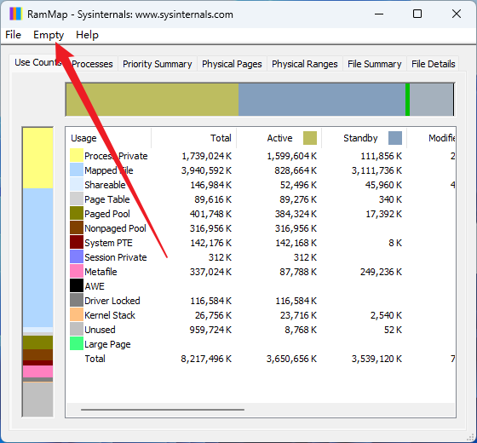Click the Standby column blue swatch

395,138
